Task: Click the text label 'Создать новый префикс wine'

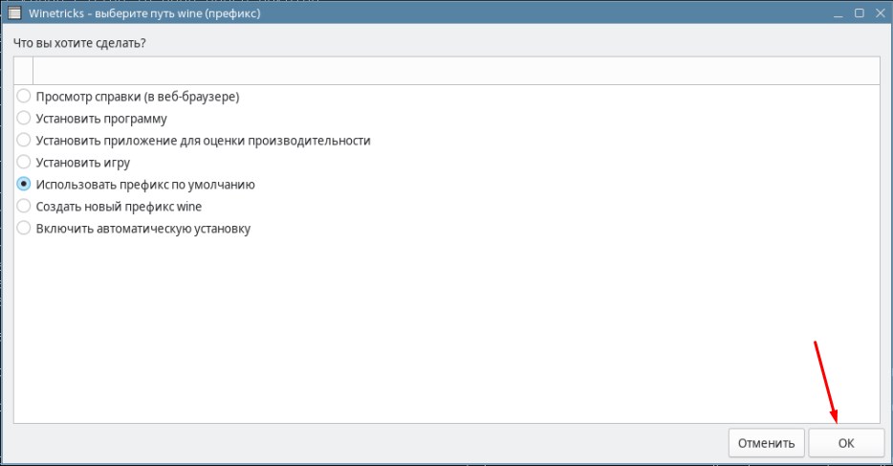Action: [x=119, y=207]
